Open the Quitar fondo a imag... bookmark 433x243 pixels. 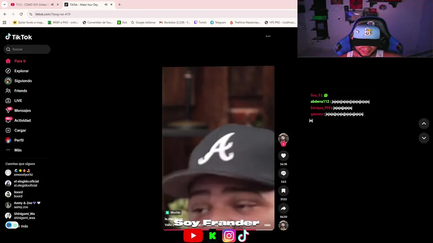pos(28,23)
